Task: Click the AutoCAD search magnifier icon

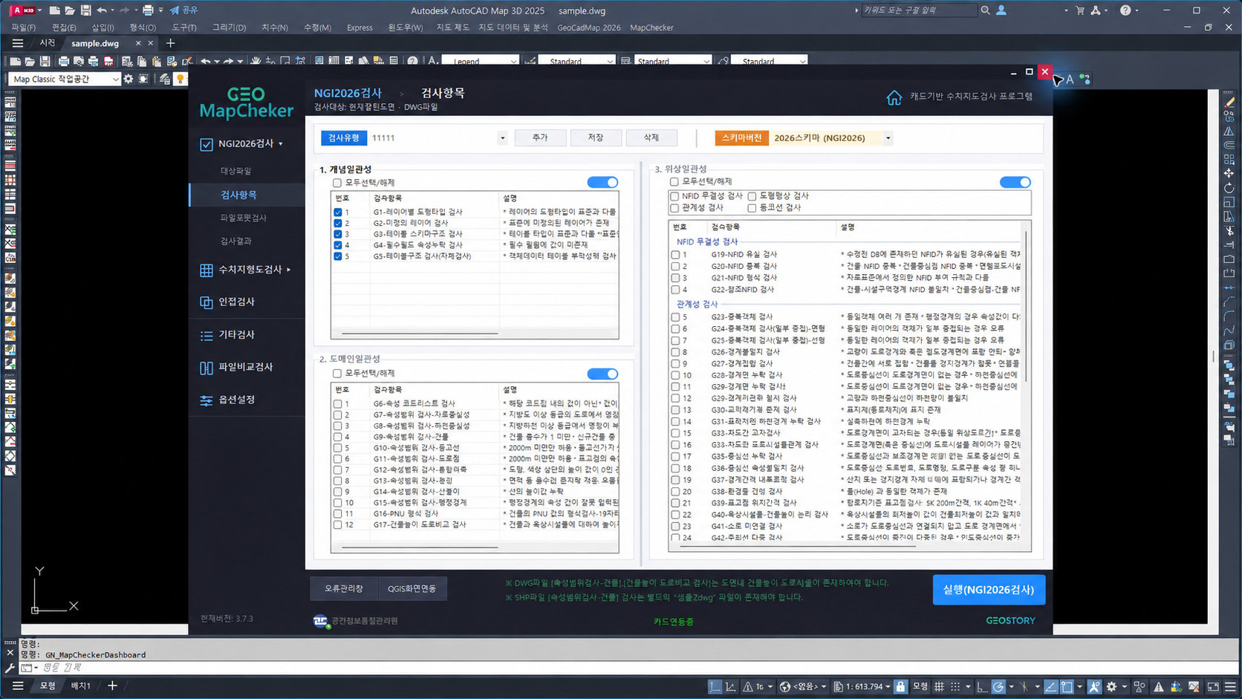Action: pos(985,10)
